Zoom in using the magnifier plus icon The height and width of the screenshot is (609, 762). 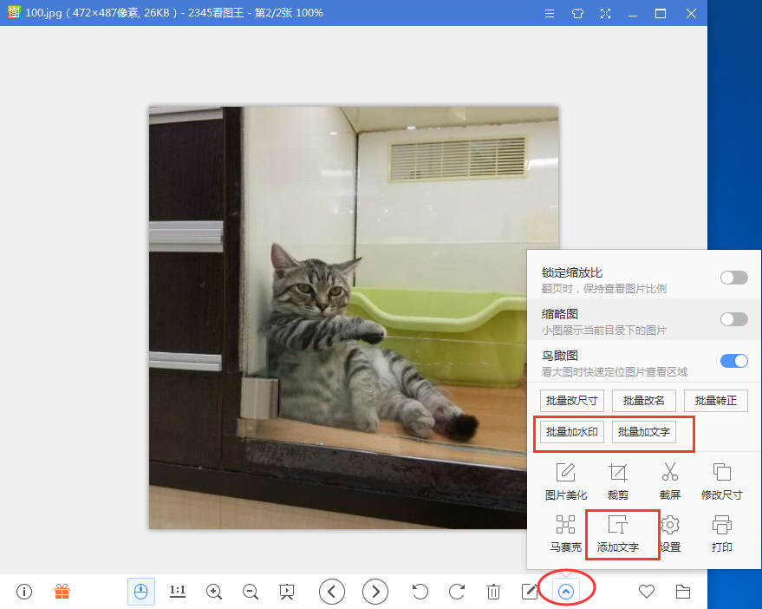[x=213, y=591]
